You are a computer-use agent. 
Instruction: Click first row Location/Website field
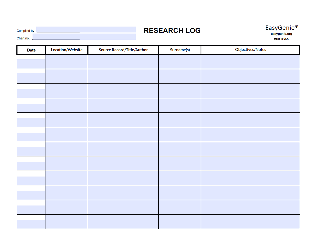click(66, 62)
